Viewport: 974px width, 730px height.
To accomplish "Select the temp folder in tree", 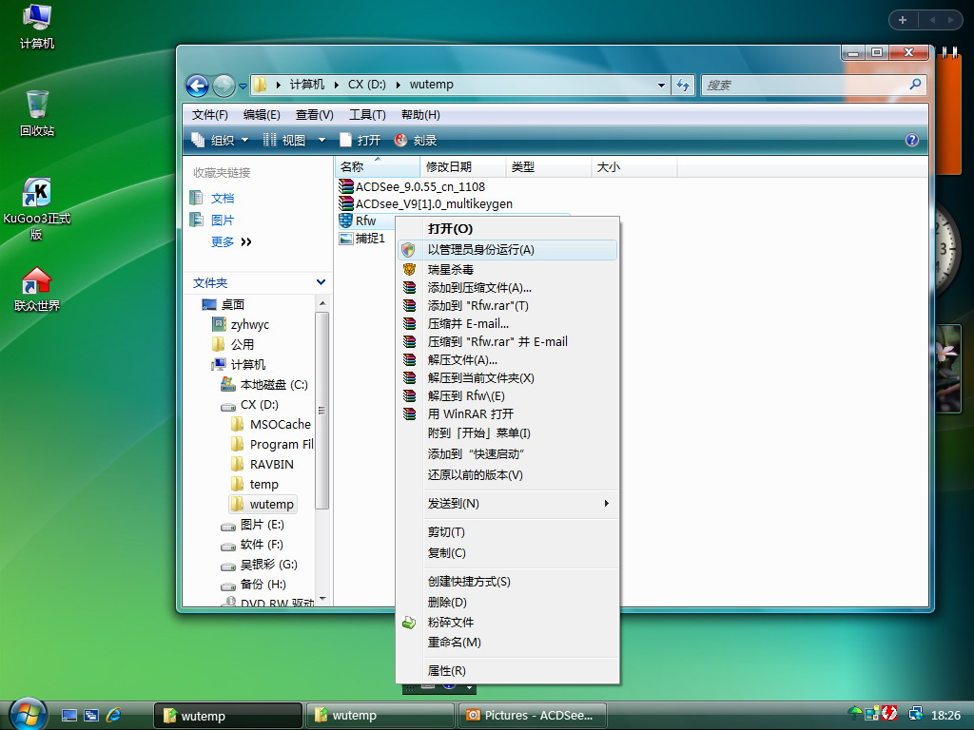I will tap(263, 484).
